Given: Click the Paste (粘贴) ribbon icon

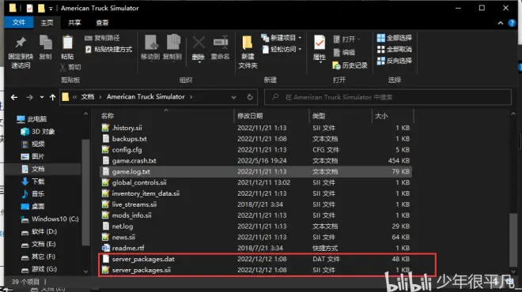Looking at the screenshot, I should click(67, 43).
